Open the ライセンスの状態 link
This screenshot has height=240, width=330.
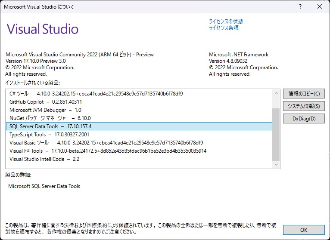[x=226, y=21]
